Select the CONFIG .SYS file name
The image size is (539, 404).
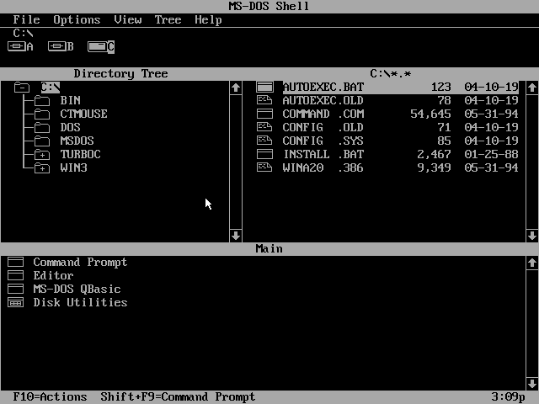[x=323, y=141]
